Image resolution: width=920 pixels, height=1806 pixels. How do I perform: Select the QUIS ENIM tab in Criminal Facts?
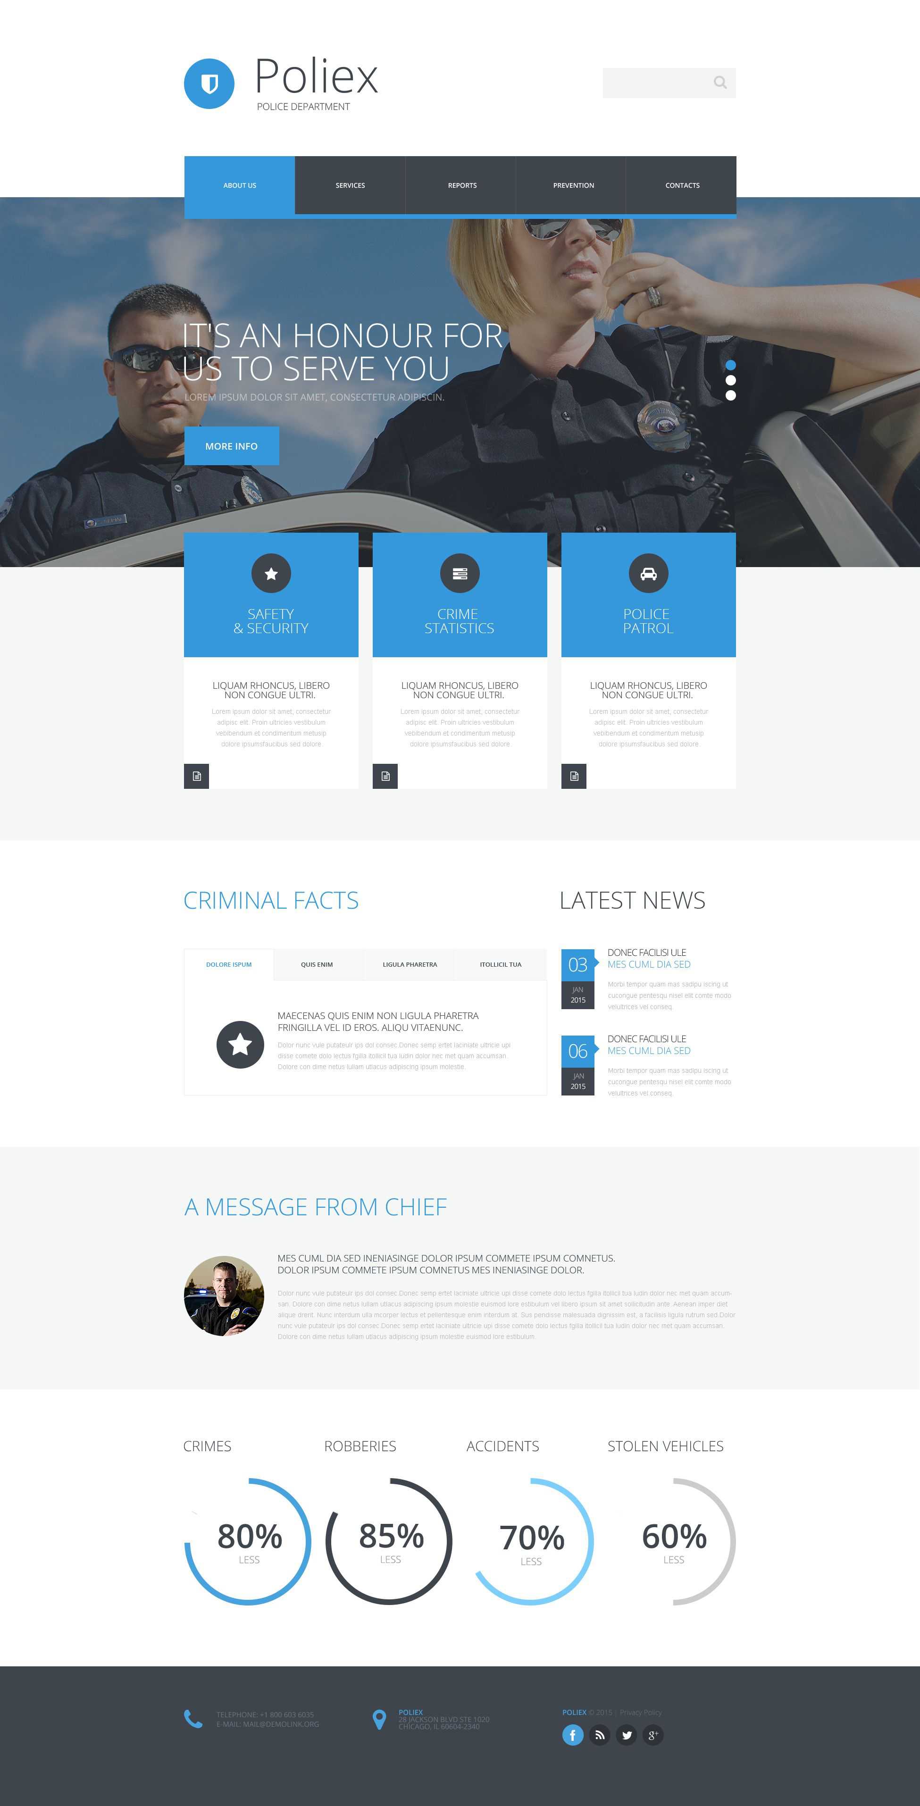[317, 964]
